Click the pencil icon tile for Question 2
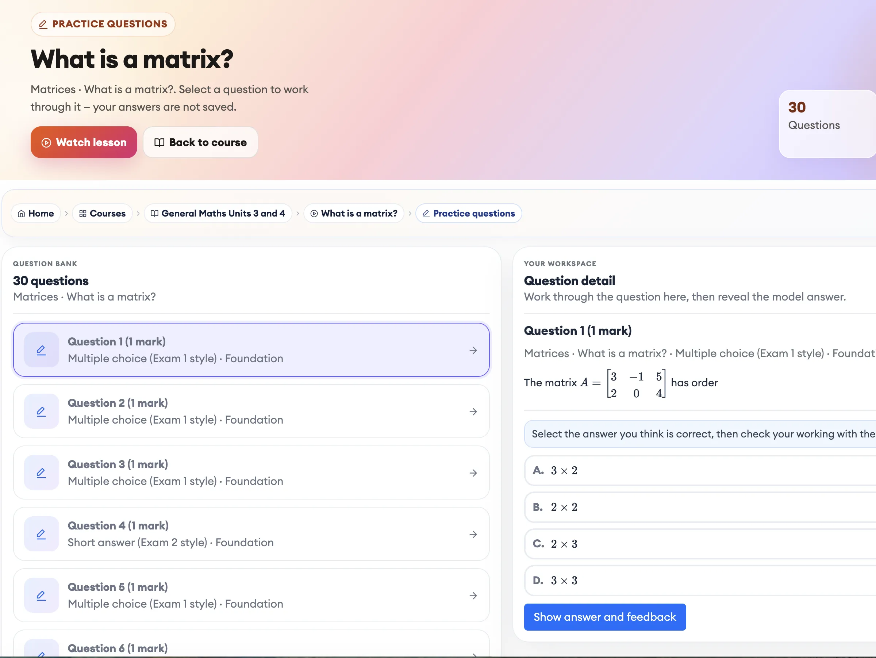This screenshot has height=658, width=876. (41, 412)
